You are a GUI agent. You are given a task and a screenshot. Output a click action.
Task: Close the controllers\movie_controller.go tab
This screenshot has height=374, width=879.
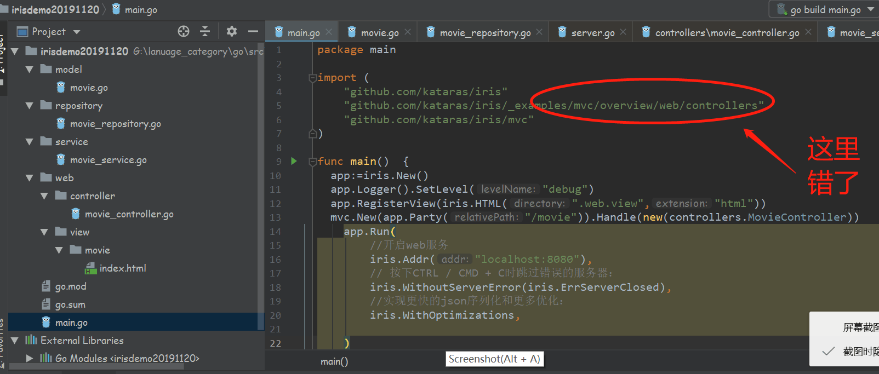pyautogui.click(x=808, y=32)
